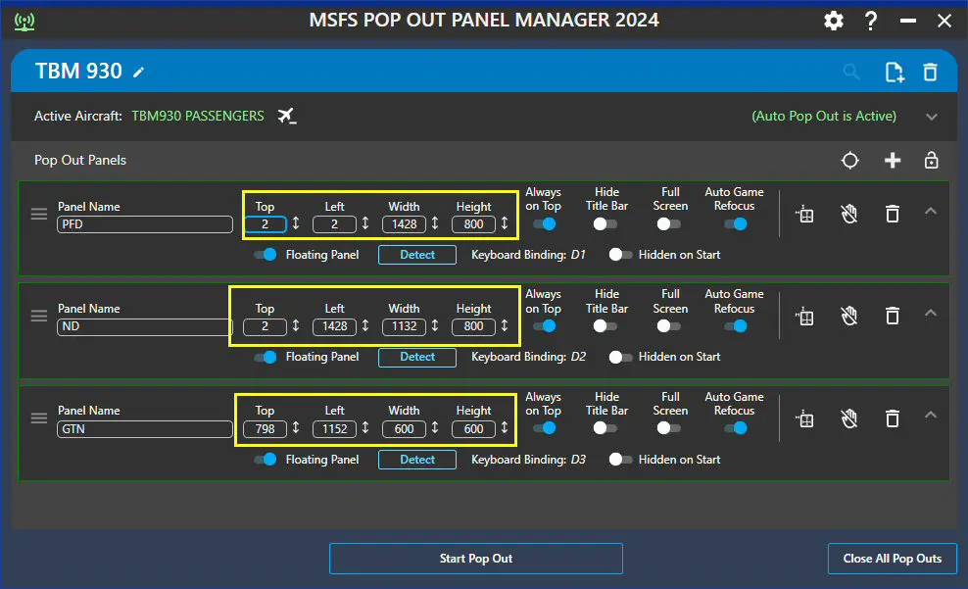
Task: Open the settings gear in title bar
Action: coord(834,21)
